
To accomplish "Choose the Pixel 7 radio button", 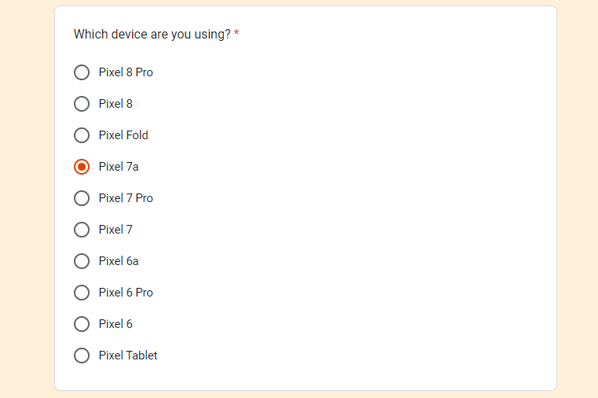I will tap(82, 230).
